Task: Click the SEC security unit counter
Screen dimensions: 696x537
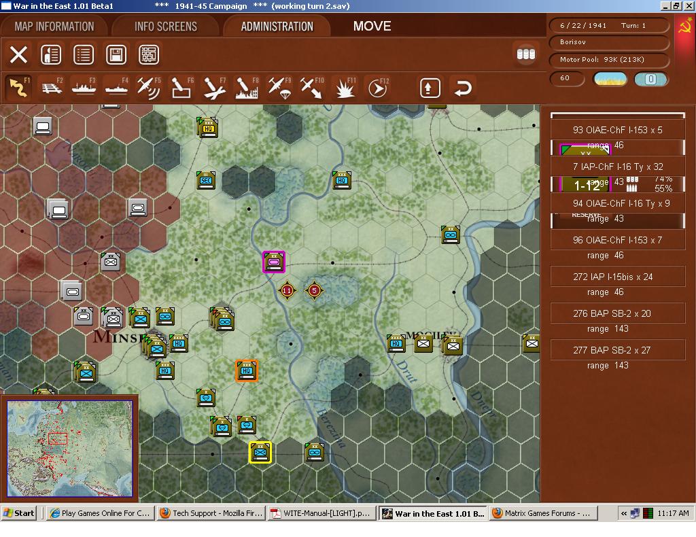Action: point(206,180)
